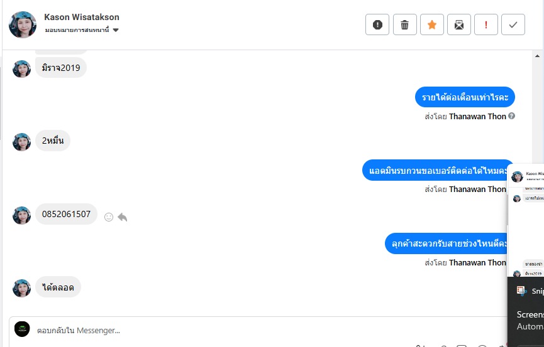Screen dimensions: 544x347
Task: Open screenshot preview thumbnail in notification
Action: coord(526,221)
